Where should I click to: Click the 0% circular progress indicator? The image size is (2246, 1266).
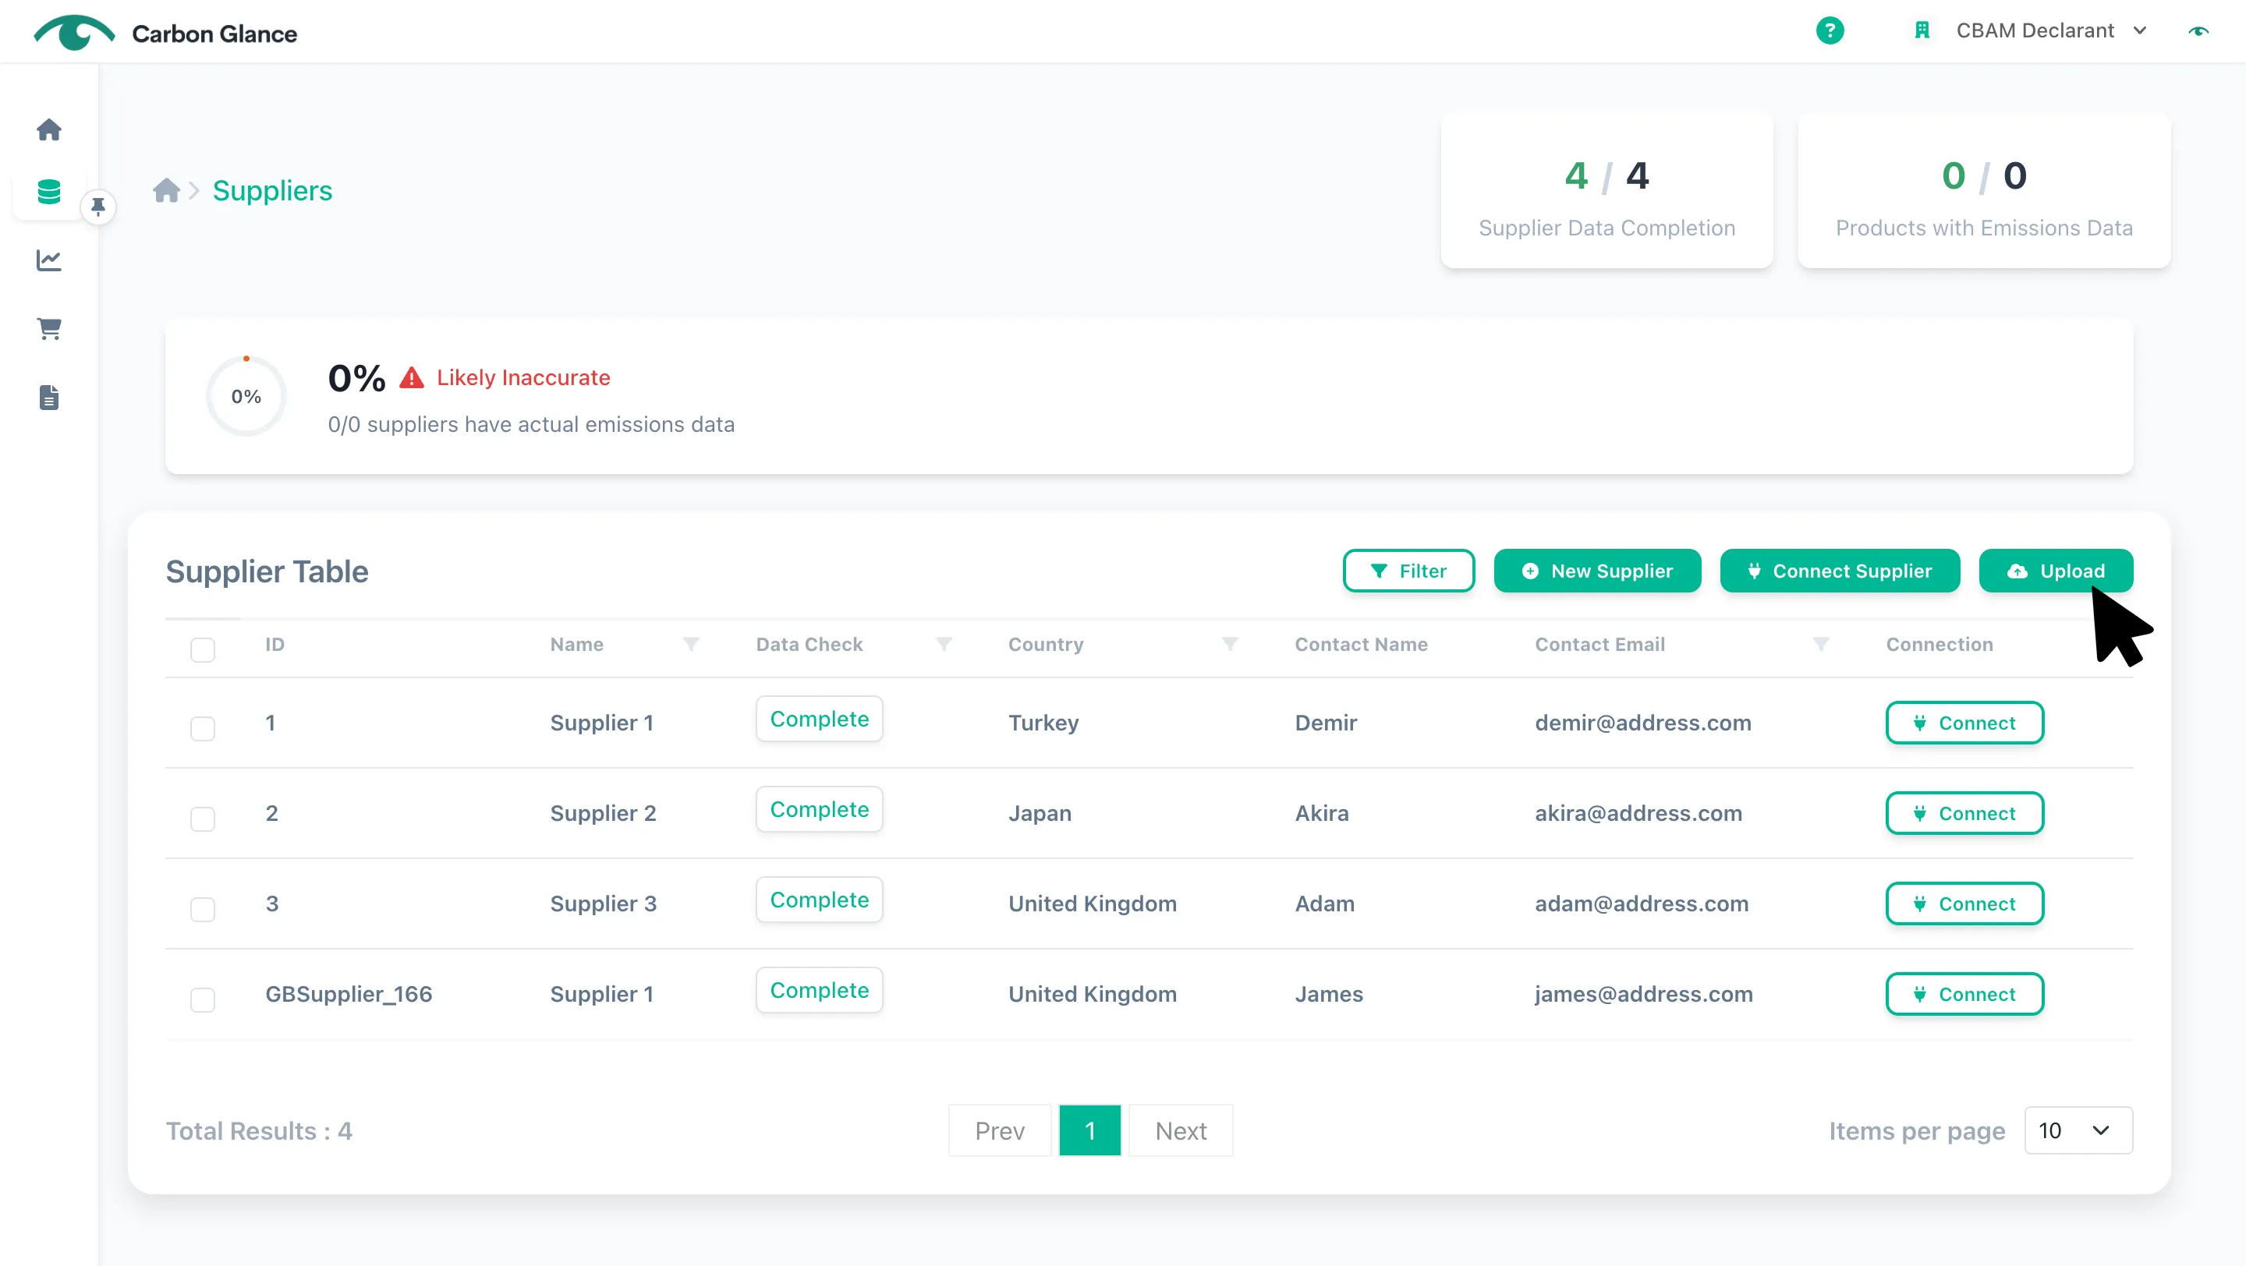[246, 395]
